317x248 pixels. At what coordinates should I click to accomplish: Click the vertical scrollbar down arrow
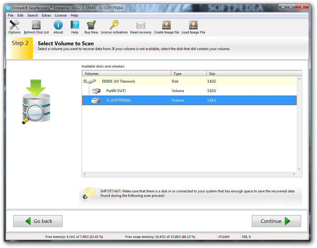pyautogui.click(x=299, y=169)
